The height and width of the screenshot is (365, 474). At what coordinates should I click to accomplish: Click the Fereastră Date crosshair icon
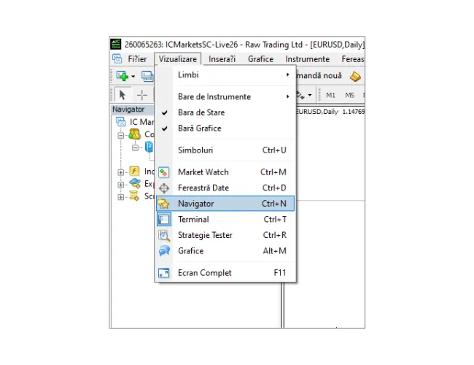164,188
